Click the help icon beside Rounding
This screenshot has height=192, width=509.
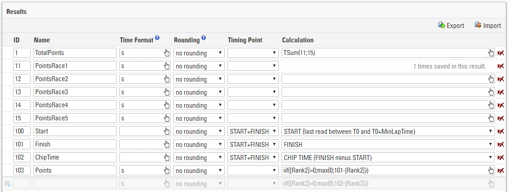coord(204,39)
